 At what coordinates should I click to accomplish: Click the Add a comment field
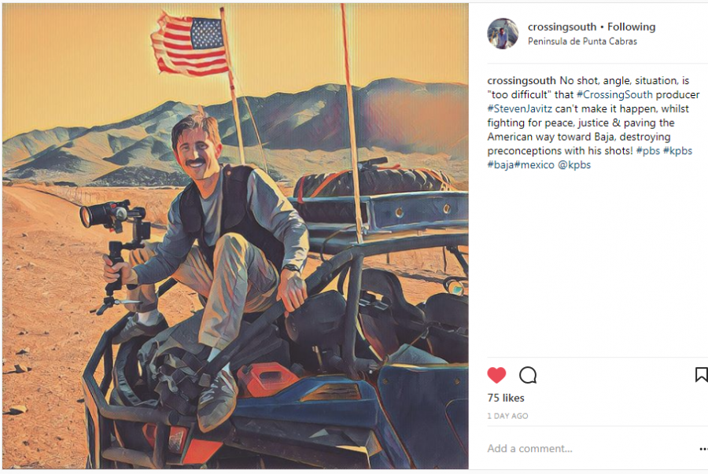pyautogui.click(x=551, y=449)
